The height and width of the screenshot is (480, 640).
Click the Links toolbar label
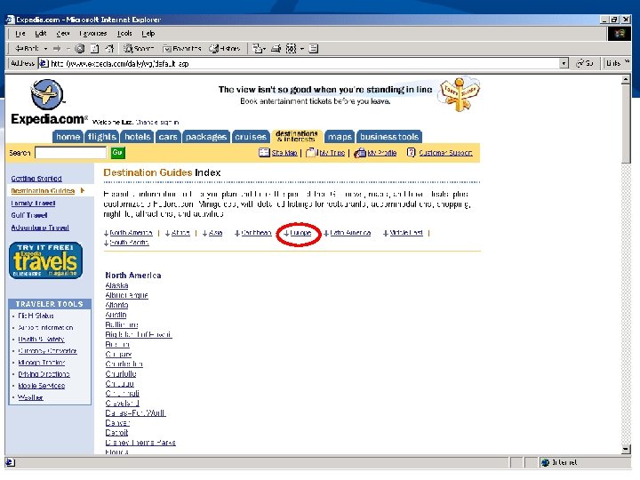pyautogui.click(x=613, y=63)
